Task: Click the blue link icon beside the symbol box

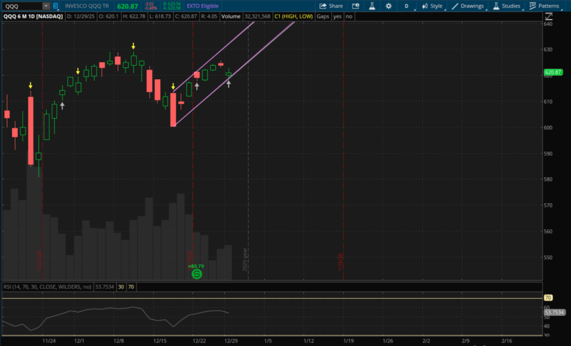Action: 55,6
